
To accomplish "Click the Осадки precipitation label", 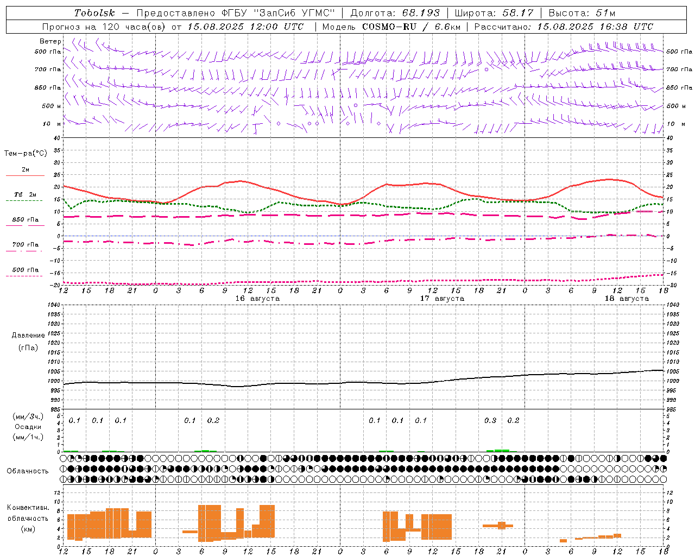I will [28, 427].
